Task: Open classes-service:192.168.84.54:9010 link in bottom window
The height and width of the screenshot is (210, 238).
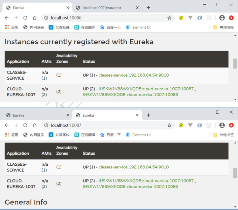Action: coord(134,167)
